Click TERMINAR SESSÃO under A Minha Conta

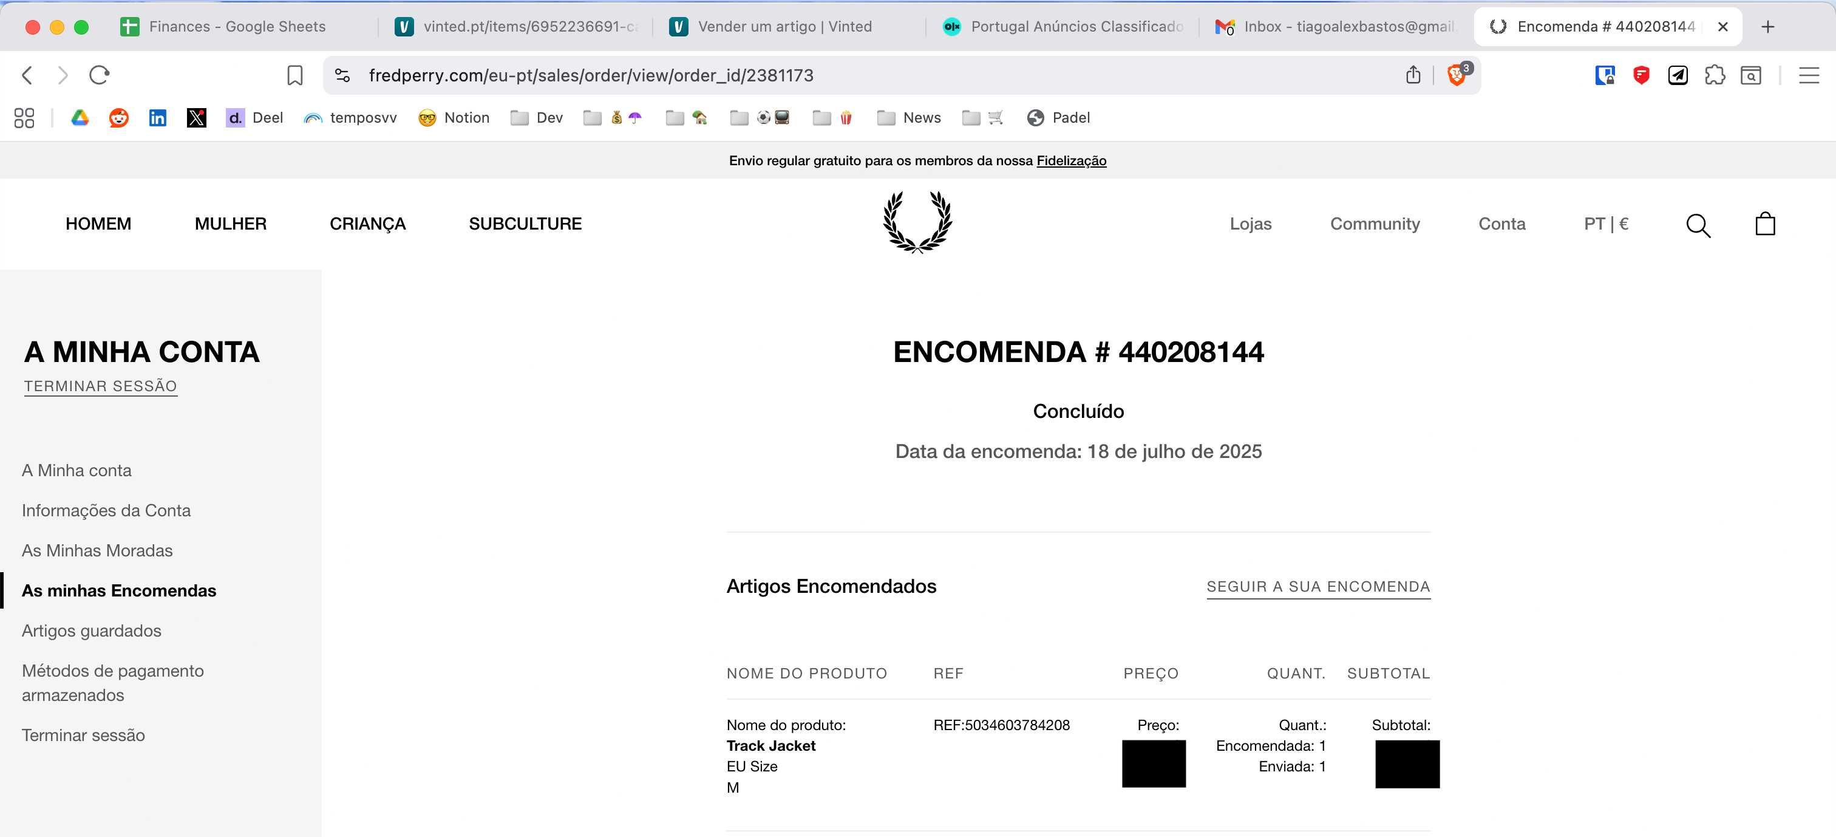coord(101,386)
